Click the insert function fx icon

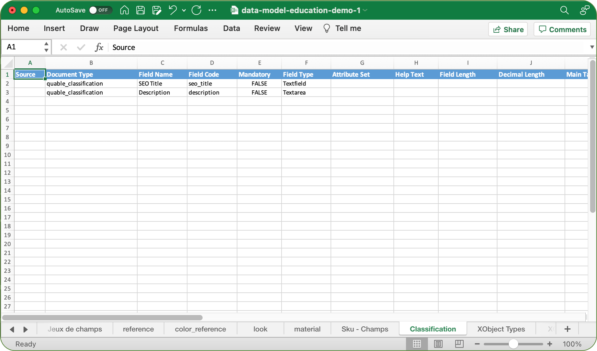coord(99,47)
